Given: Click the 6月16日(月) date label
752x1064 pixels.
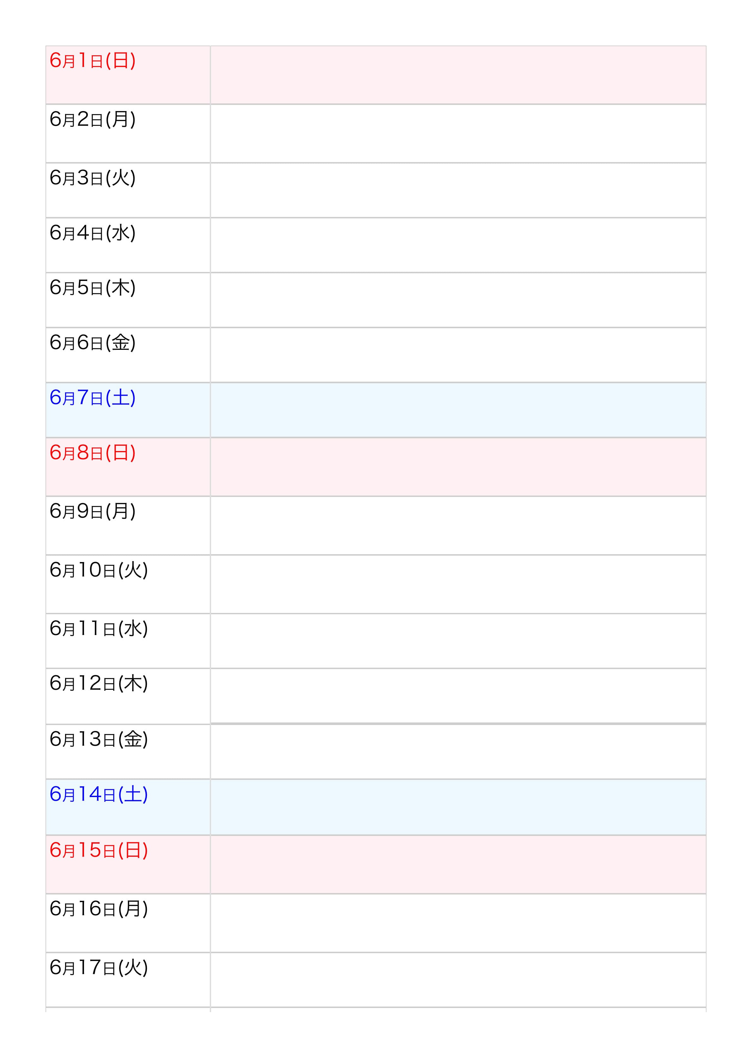Looking at the screenshot, I should pyautogui.click(x=99, y=909).
